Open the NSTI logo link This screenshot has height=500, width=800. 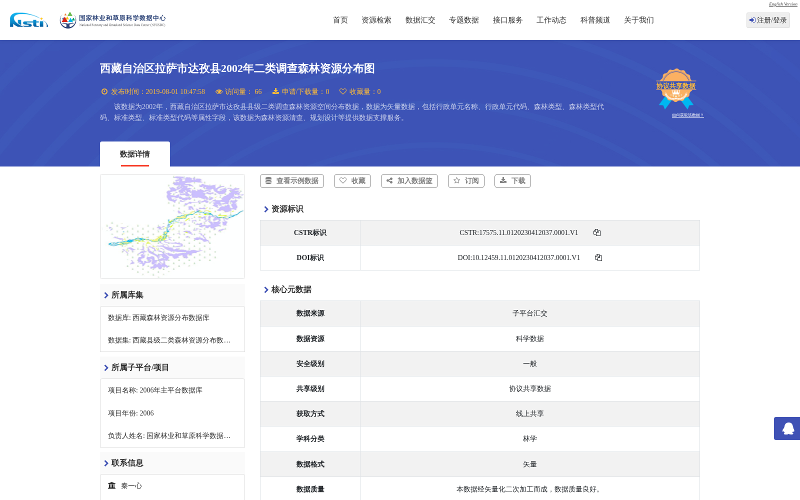click(x=29, y=20)
